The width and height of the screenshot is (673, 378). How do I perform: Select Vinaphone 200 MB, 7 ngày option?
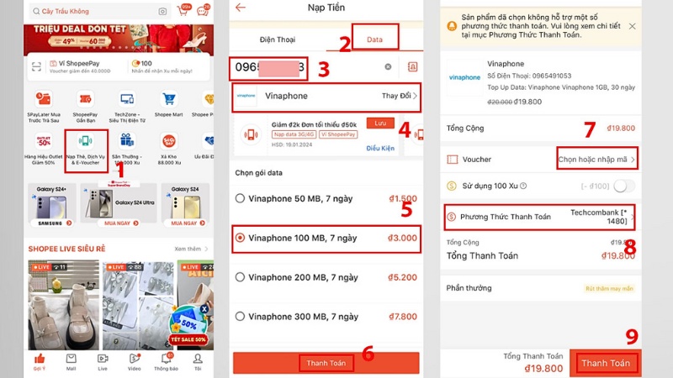pos(326,277)
